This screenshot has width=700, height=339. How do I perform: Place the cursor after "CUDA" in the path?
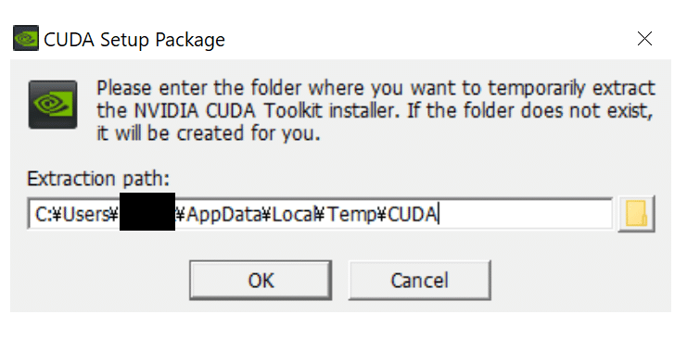pos(439,215)
